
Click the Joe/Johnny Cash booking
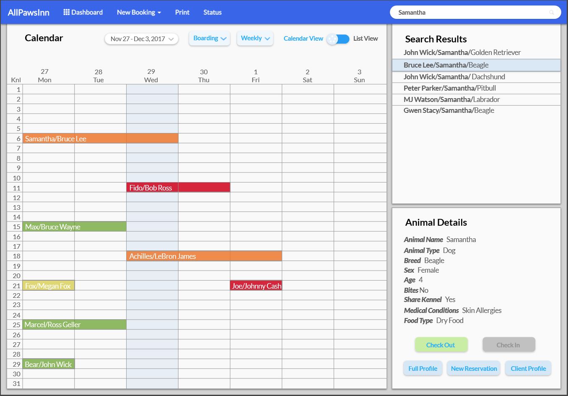[x=256, y=286]
